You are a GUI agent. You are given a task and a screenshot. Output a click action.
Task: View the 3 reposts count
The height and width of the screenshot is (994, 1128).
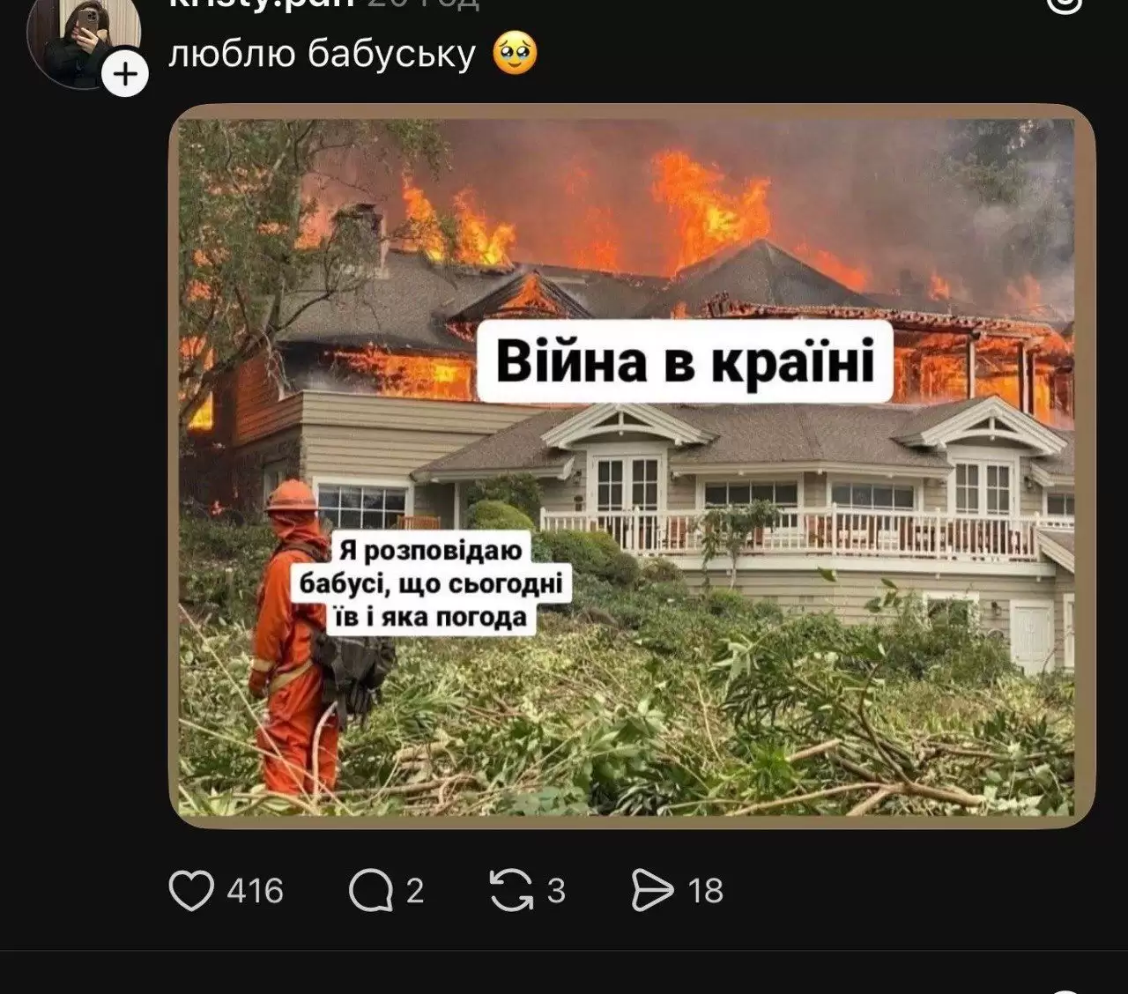click(556, 891)
